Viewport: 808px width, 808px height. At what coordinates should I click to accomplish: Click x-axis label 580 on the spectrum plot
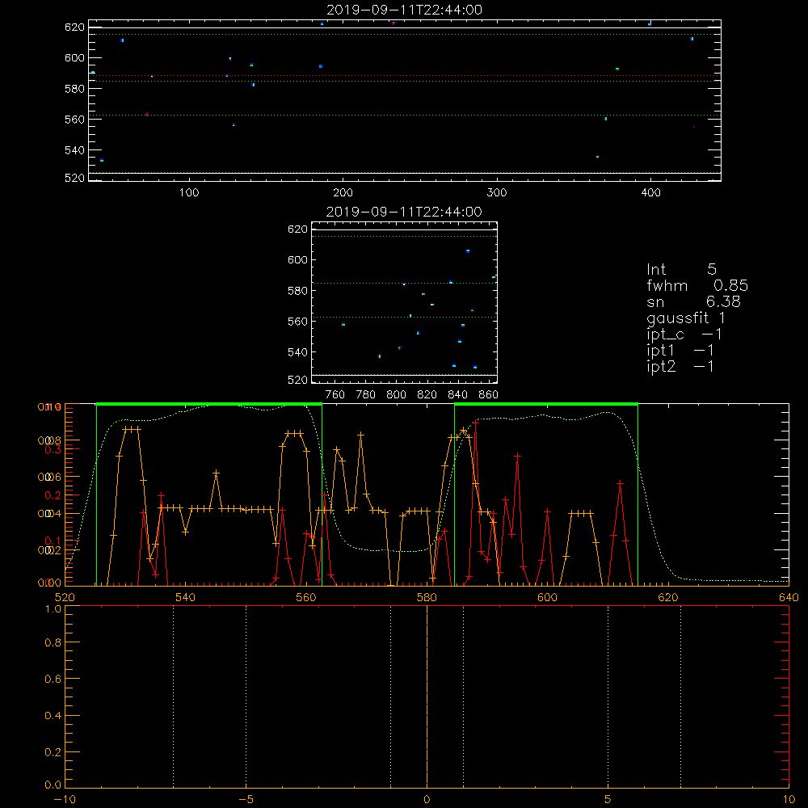tap(427, 598)
